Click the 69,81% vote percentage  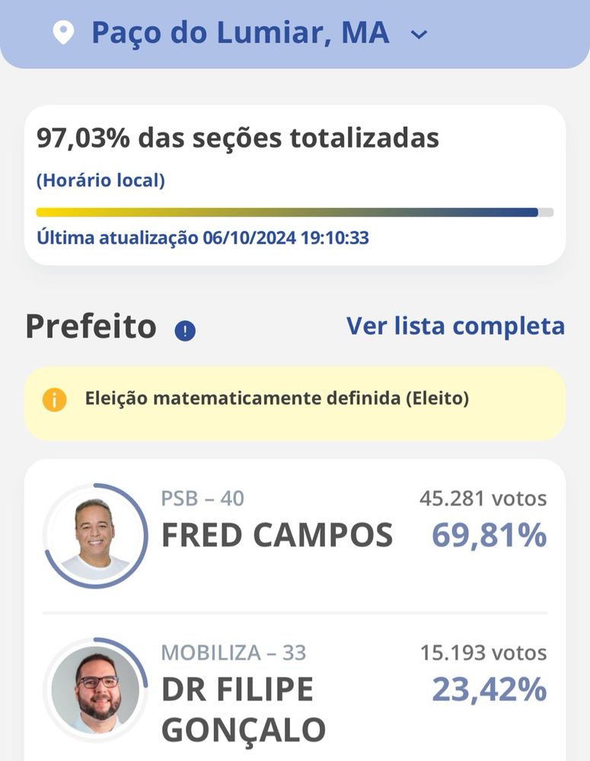pyautogui.click(x=489, y=536)
